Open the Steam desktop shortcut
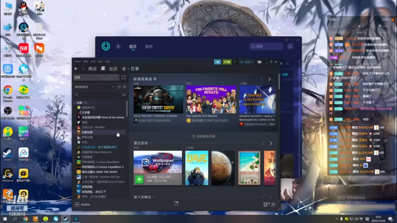Screen dimensions: 397x223 8,153
